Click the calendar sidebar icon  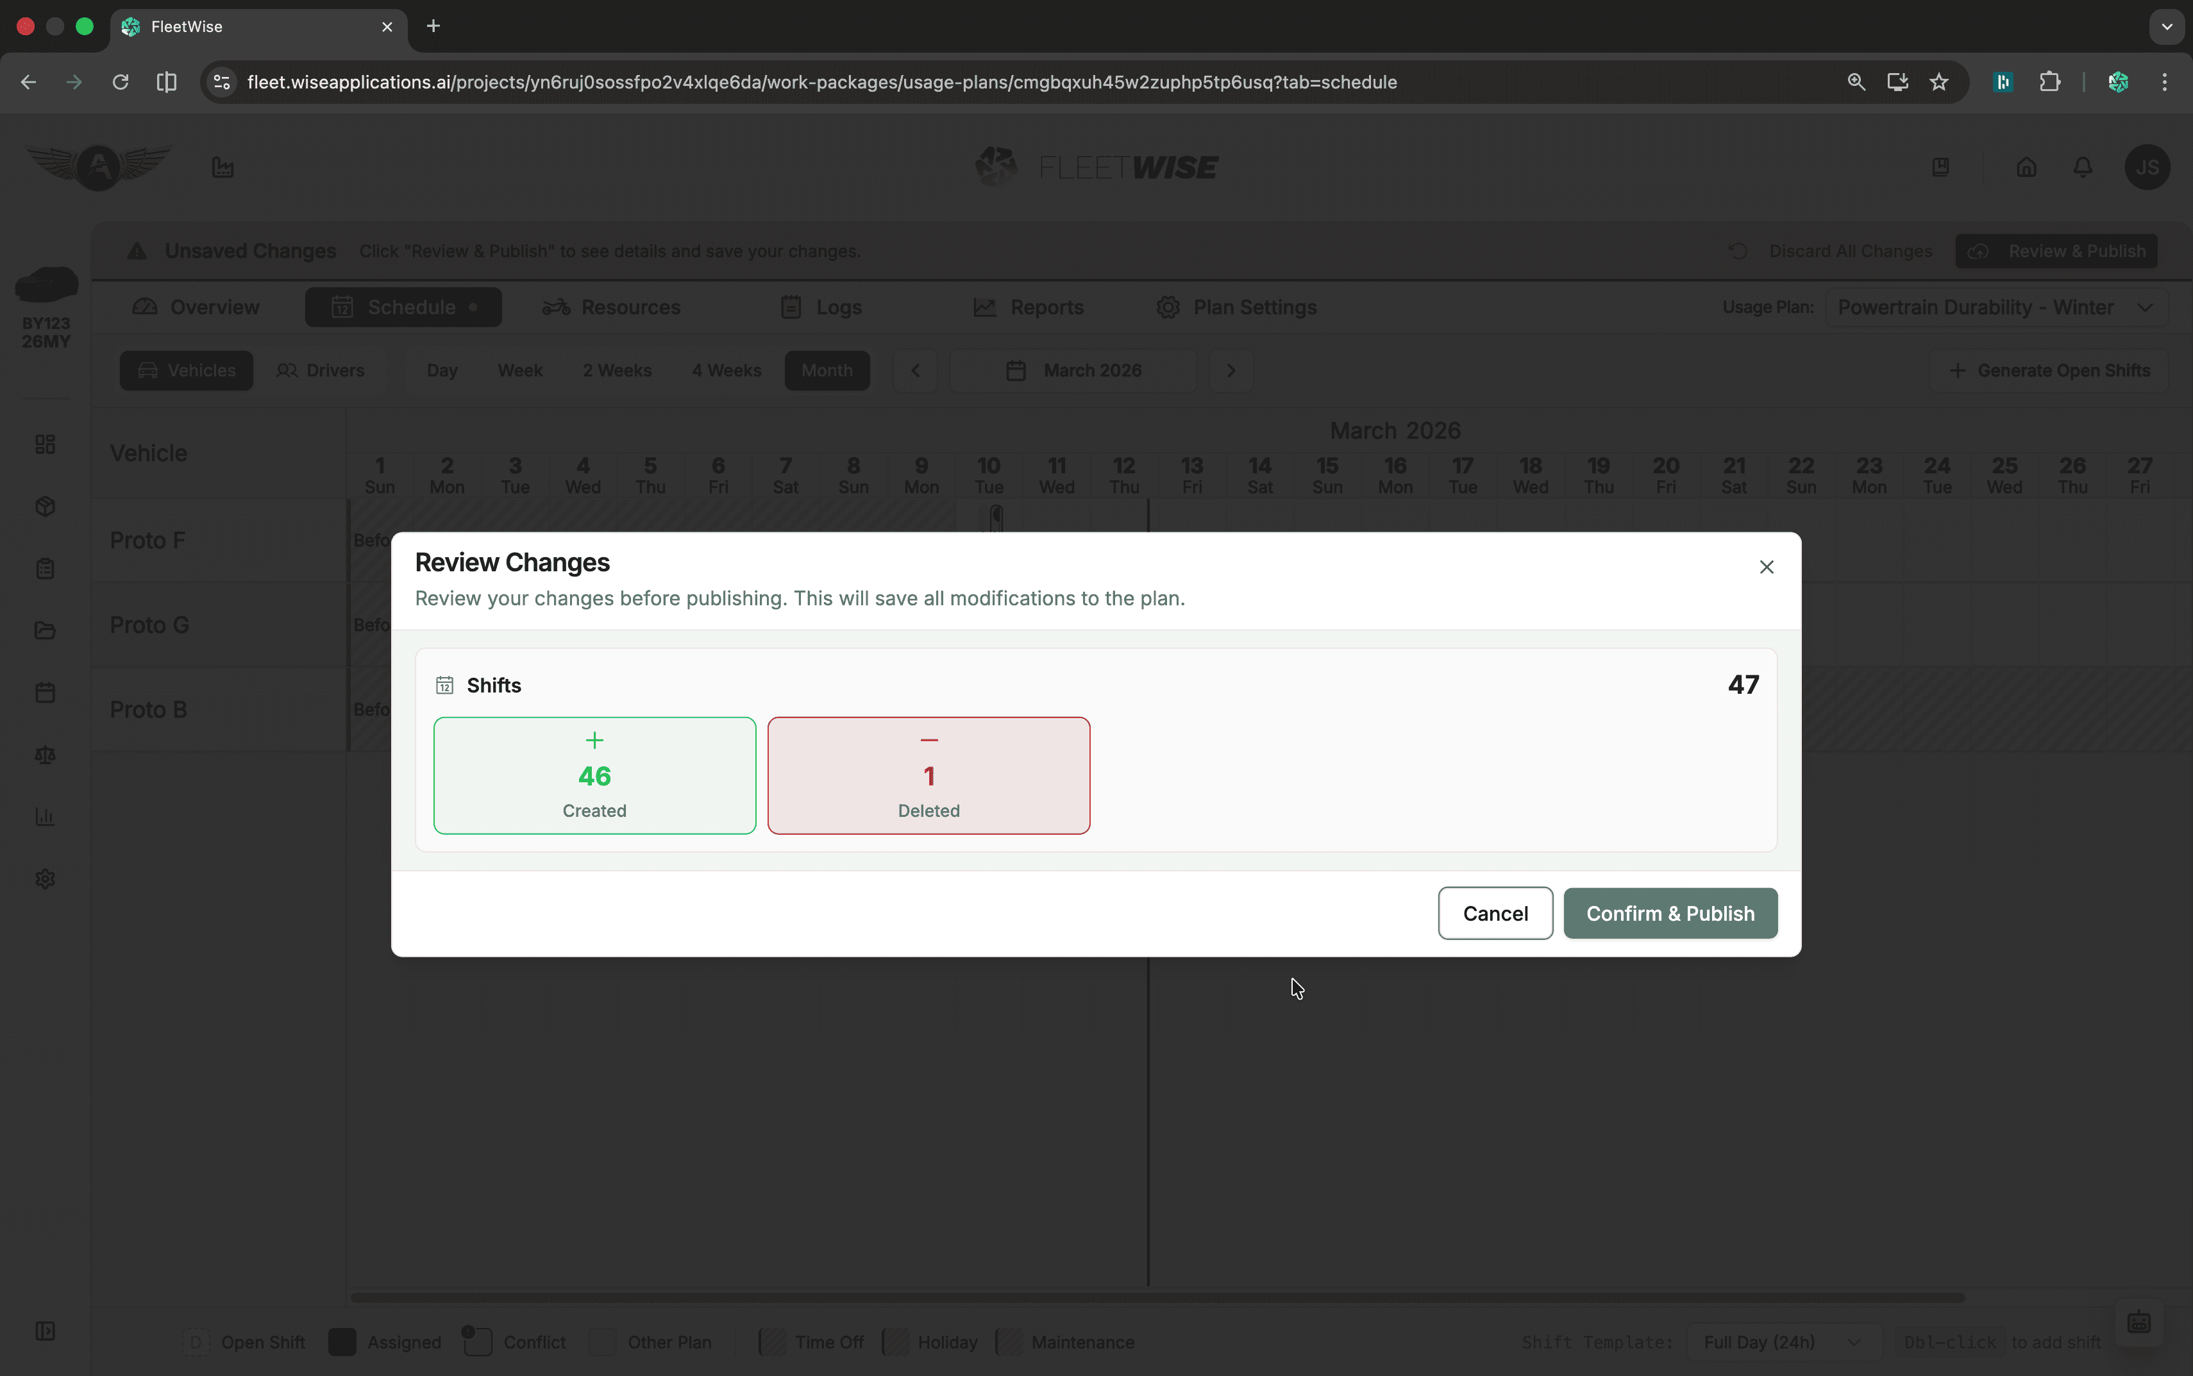click(46, 692)
